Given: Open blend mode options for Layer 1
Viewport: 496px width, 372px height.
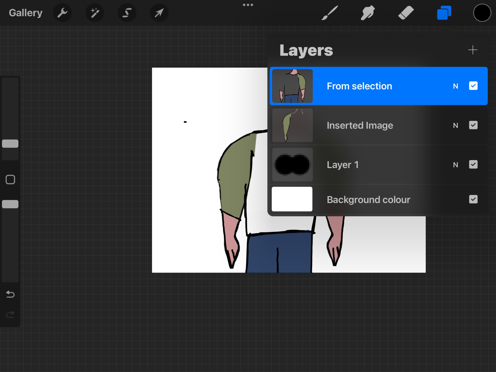Looking at the screenshot, I should [456, 165].
